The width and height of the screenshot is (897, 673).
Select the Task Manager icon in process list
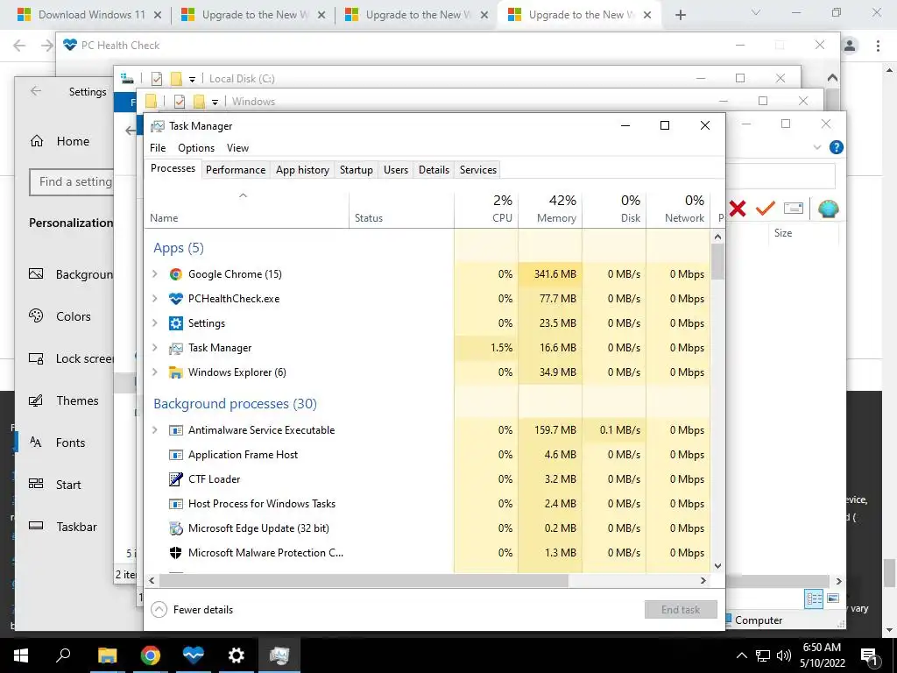(175, 348)
